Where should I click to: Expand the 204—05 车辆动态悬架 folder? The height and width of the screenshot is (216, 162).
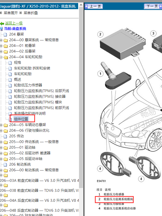click(x=1, y=125)
